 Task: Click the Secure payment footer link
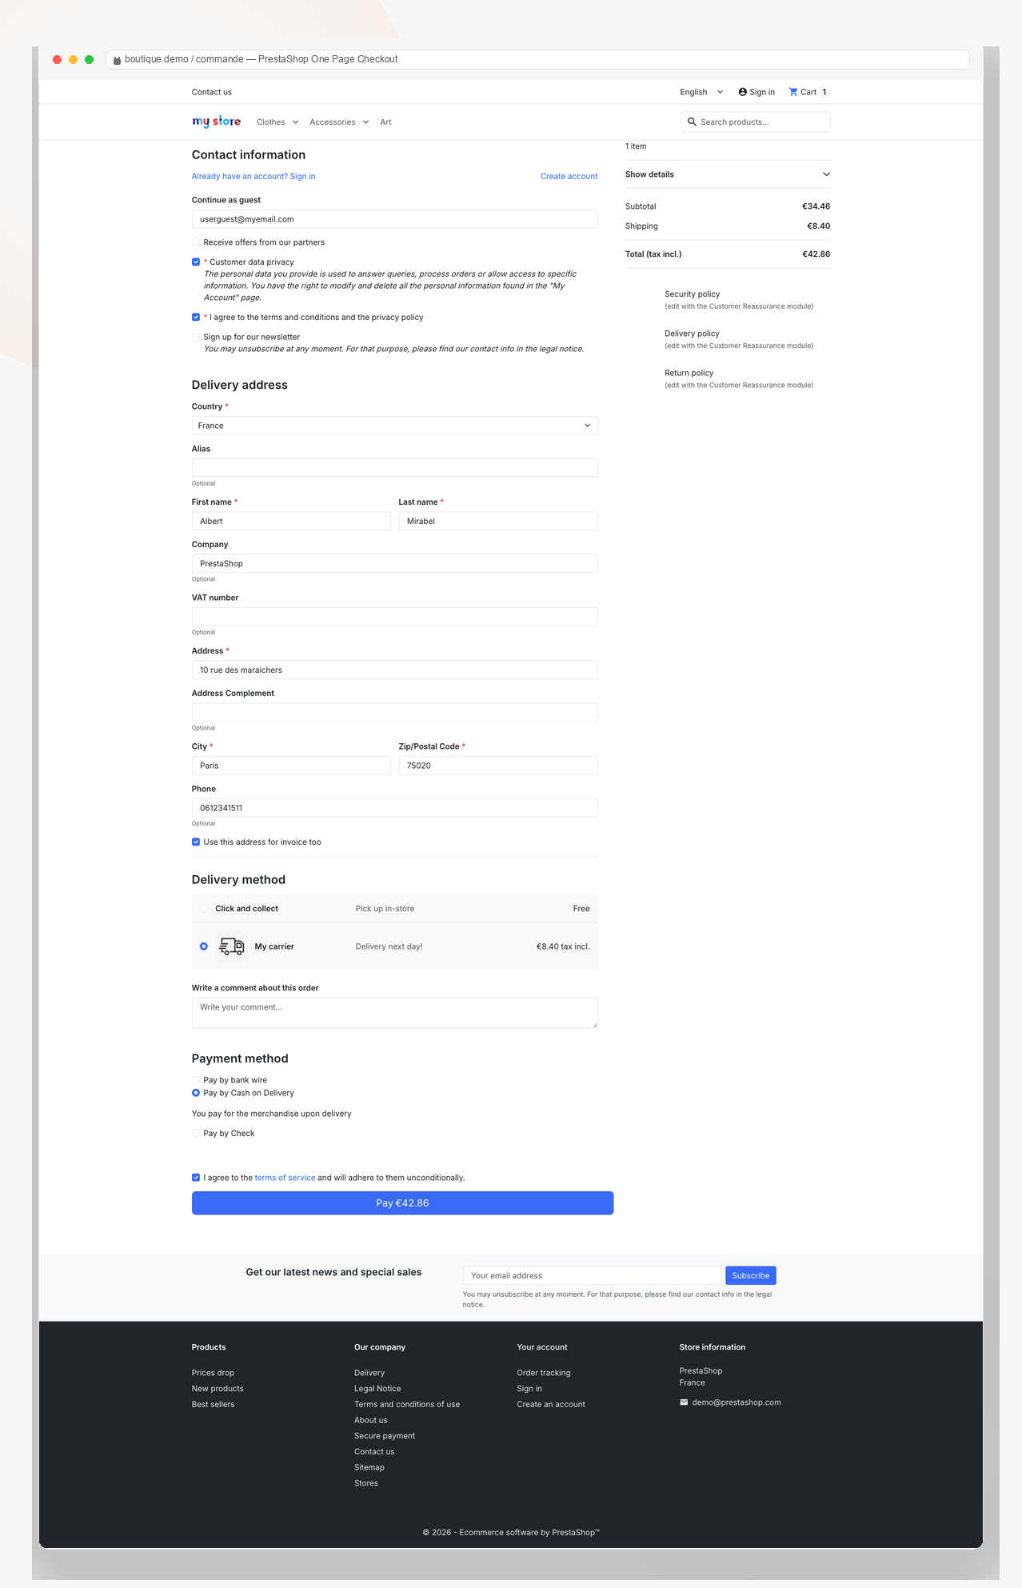point(385,1436)
